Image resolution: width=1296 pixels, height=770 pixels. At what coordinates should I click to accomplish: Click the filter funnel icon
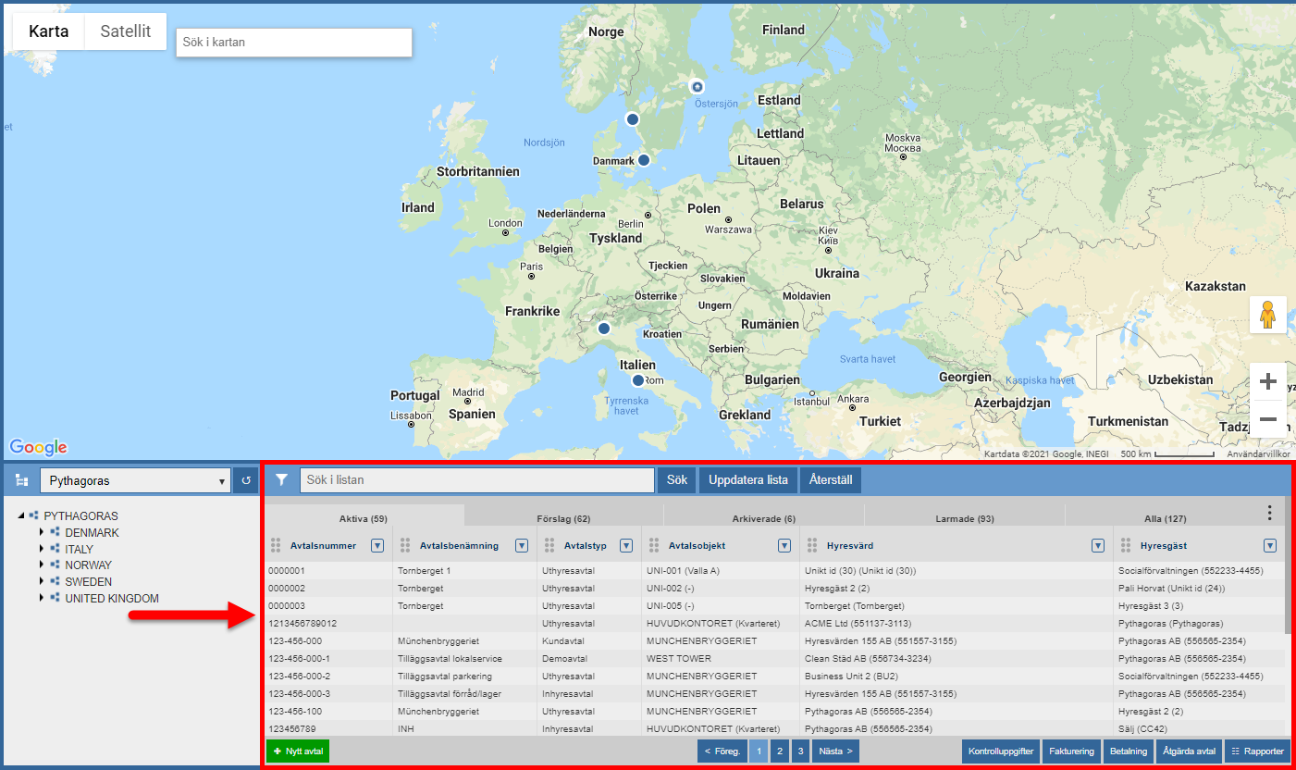coord(282,480)
